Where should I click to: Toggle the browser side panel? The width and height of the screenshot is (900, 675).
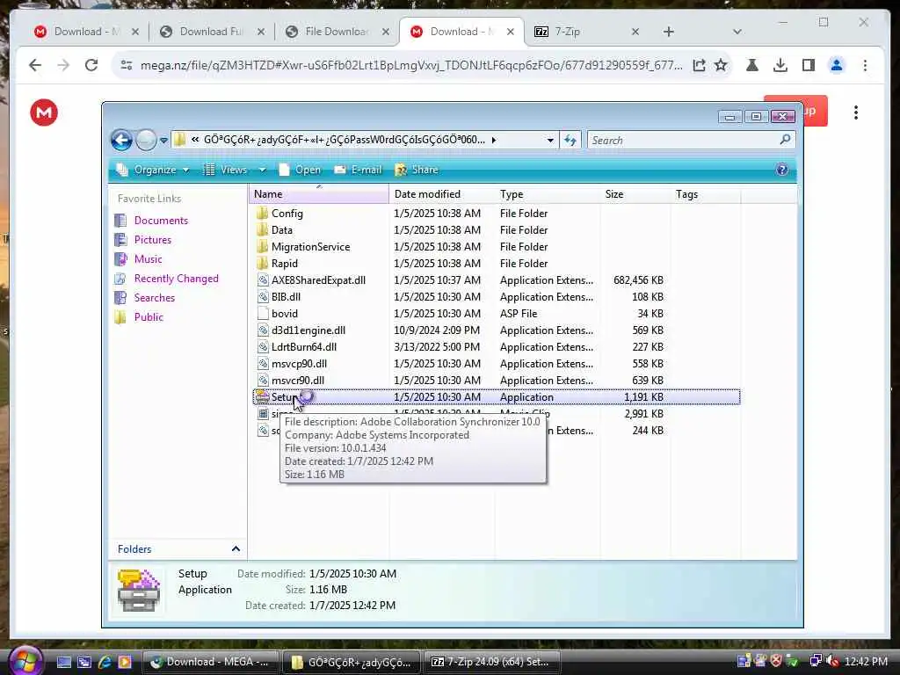809,65
